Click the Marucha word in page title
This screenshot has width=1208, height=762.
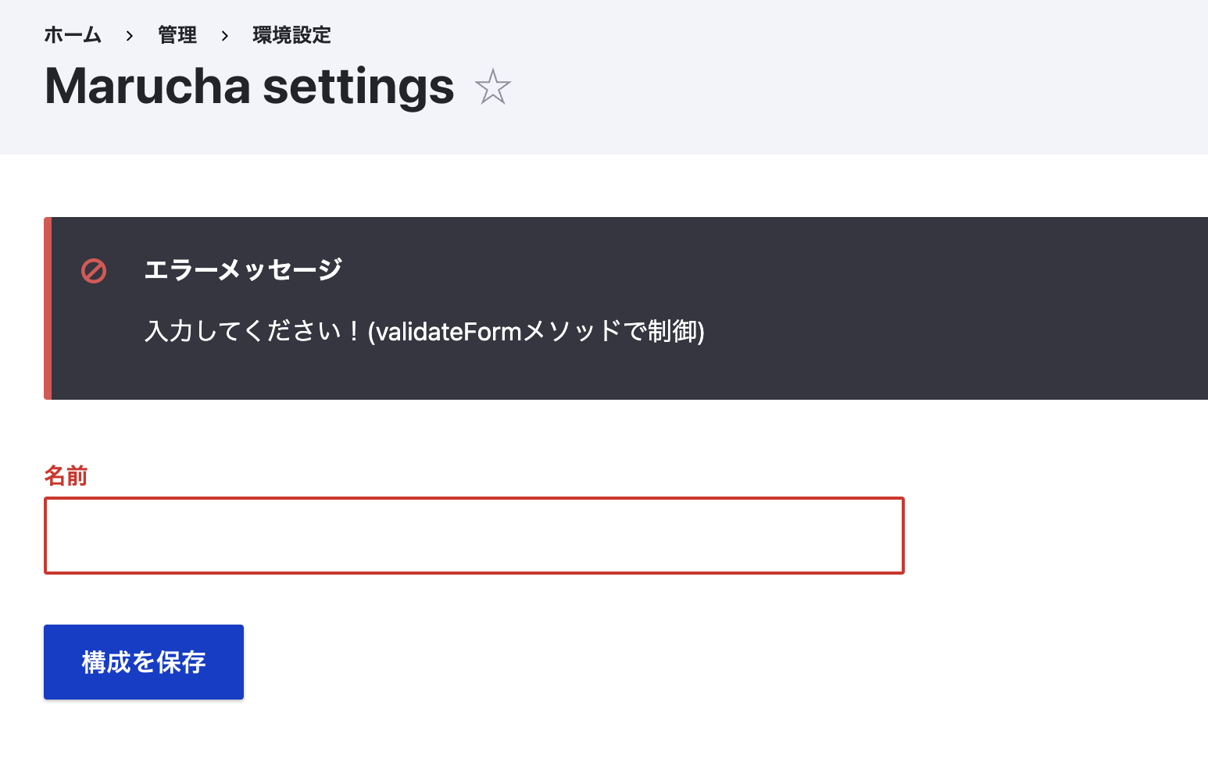click(x=147, y=86)
